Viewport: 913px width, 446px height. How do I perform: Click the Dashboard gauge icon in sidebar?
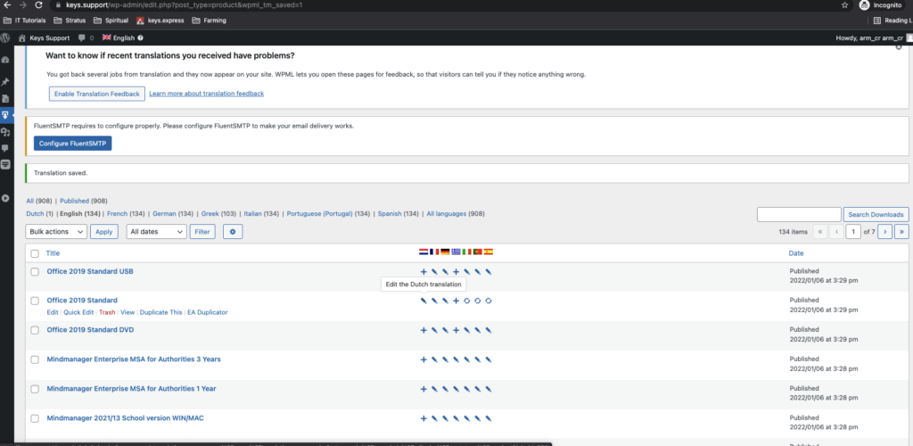[5, 60]
